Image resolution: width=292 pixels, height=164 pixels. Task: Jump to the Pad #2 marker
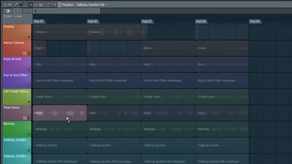tap(93, 21)
